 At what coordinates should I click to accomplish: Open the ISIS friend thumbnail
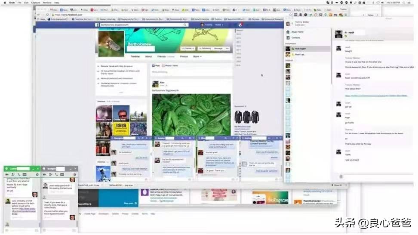tap(121, 129)
